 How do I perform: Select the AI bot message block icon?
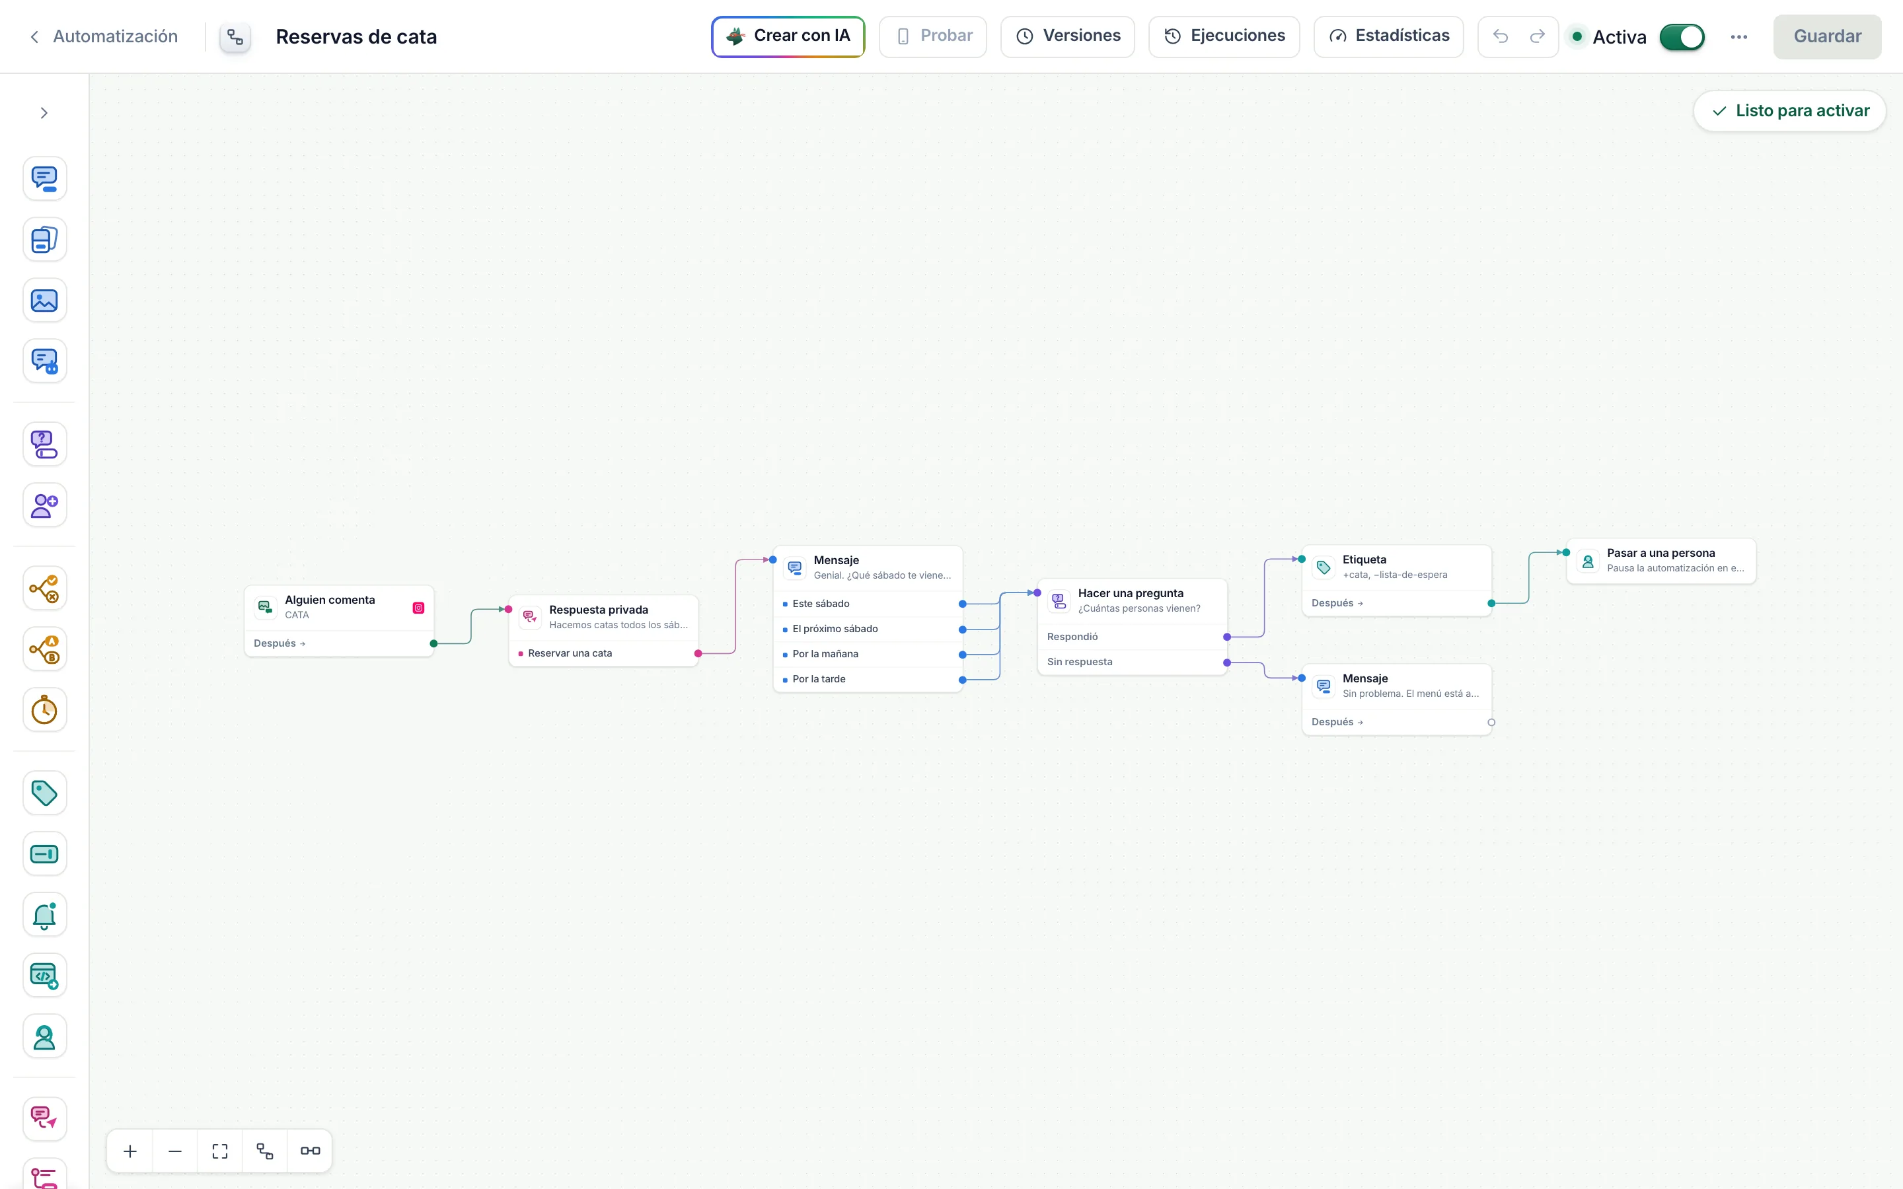(44, 361)
